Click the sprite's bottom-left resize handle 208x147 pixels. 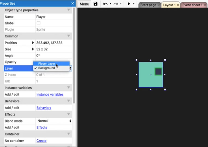pyautogui.click(x=137, y=89)
